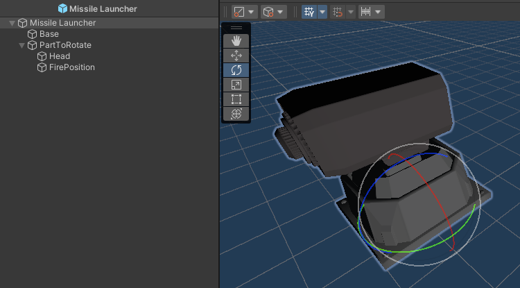Select the Missile Launcher root row

(x=109, y=23)
